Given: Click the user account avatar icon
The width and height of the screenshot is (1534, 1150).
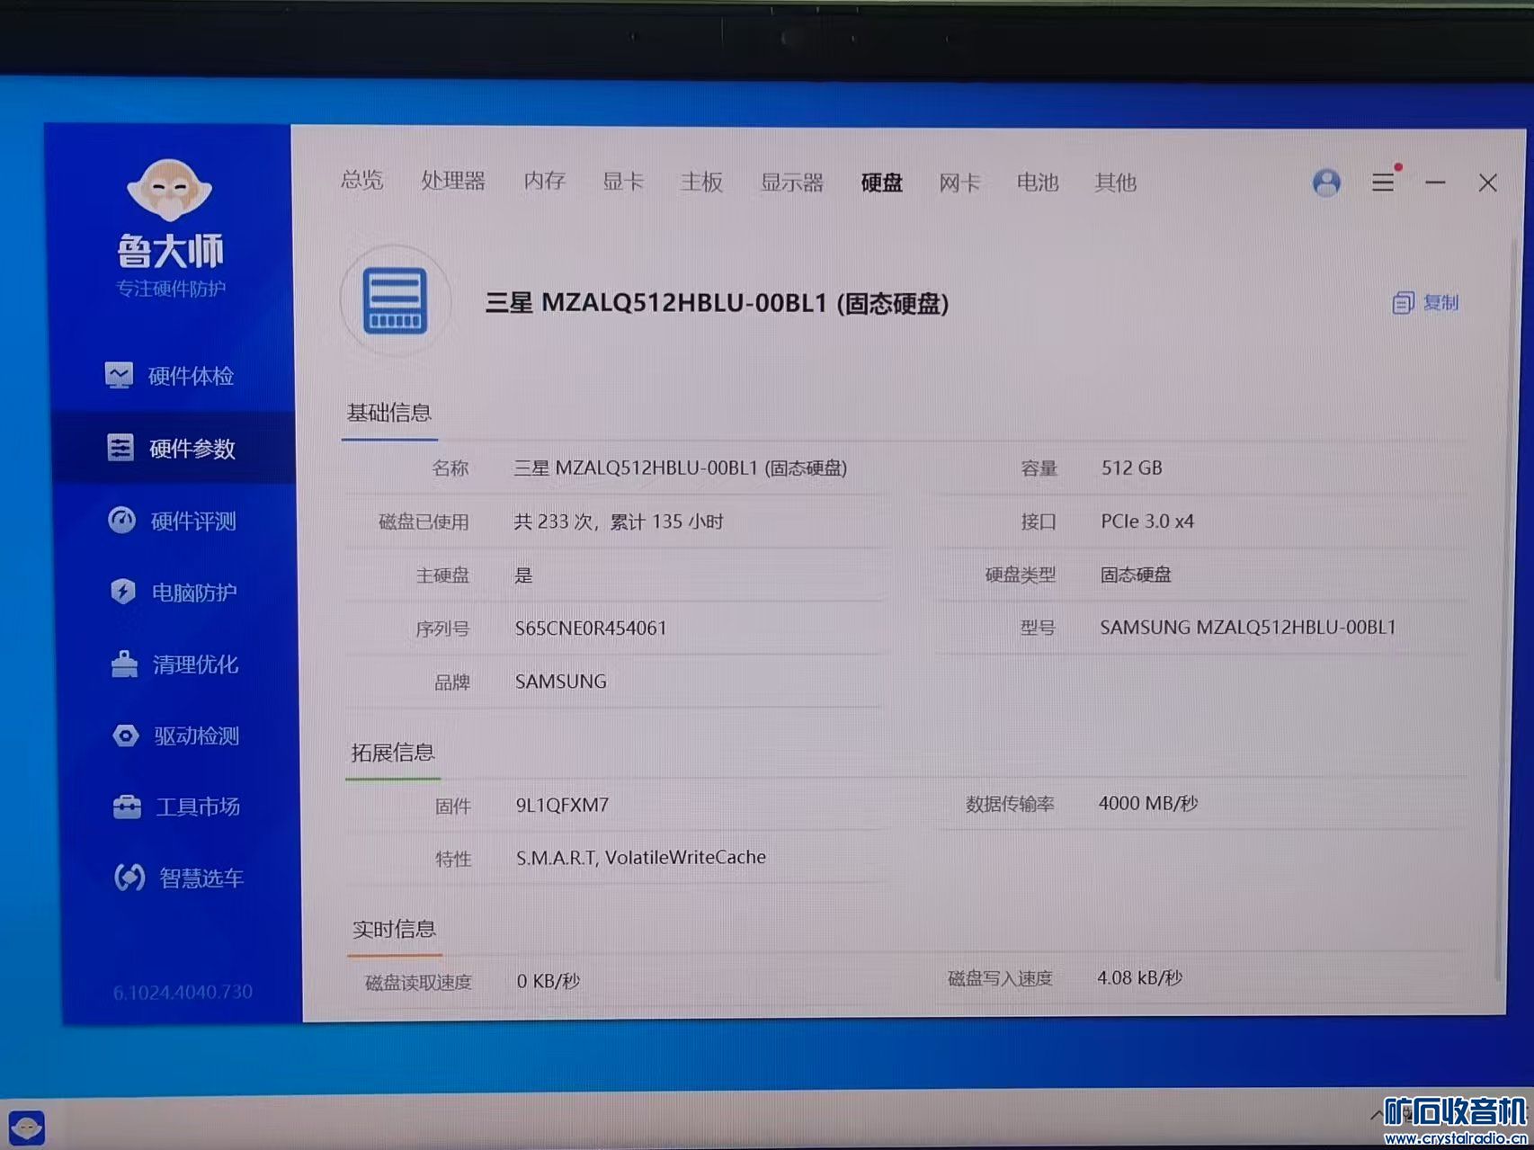Looking at the screenshot, I should tap(1326, 183).
